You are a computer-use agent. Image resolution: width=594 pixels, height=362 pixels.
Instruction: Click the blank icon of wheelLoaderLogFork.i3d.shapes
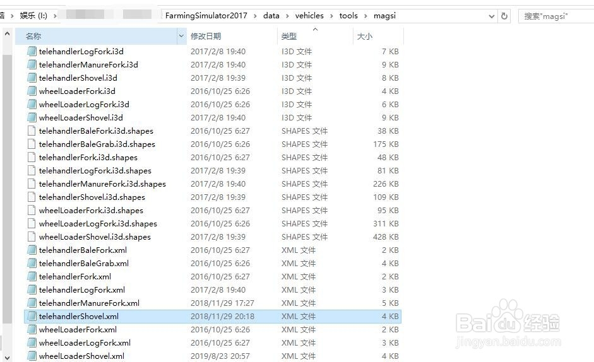[32, 223]
